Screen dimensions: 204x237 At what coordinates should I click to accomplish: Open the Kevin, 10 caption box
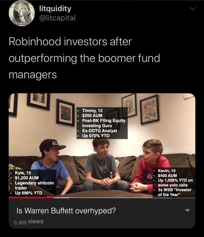coord(174,183)
